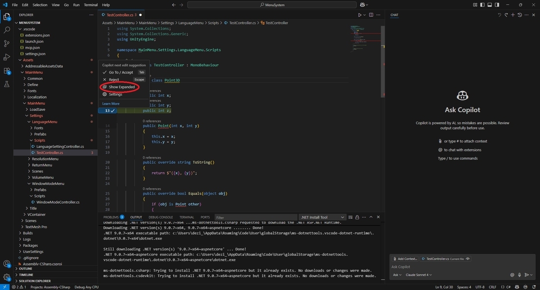540x290 pixels.
Task: Click the Run play button in editor toolbar
Action: click(360, 15)
